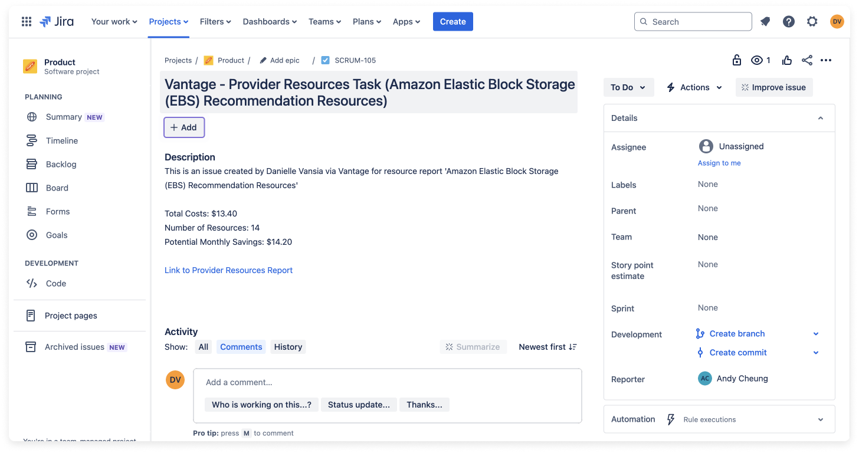Viewport: 859px width, 453px height.
Task: Click the Add button under title
Action: coord(184,127)
